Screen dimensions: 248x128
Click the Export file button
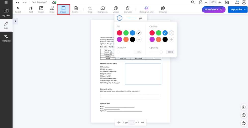[x=238, y=9]
